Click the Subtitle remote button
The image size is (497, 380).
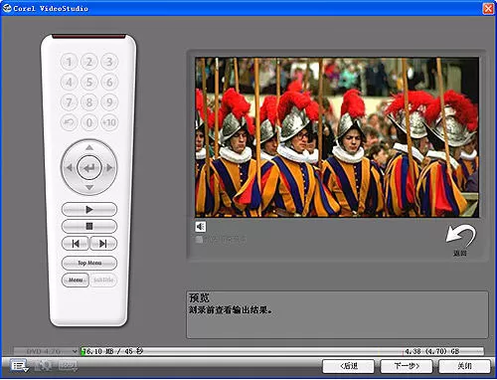coord(103,280)
